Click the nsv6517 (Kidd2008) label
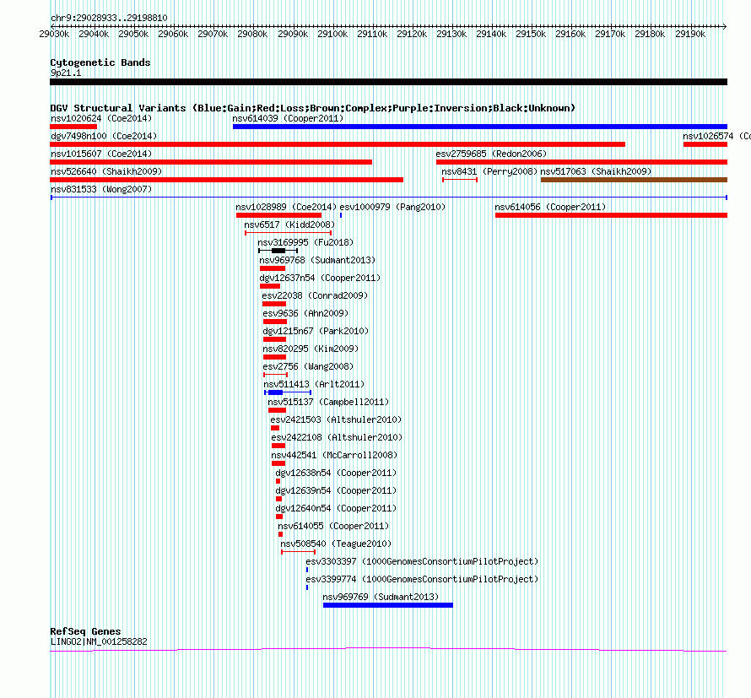Image resolution: width=751 pixels, height=698 pixels. click(x=289, y=225)
